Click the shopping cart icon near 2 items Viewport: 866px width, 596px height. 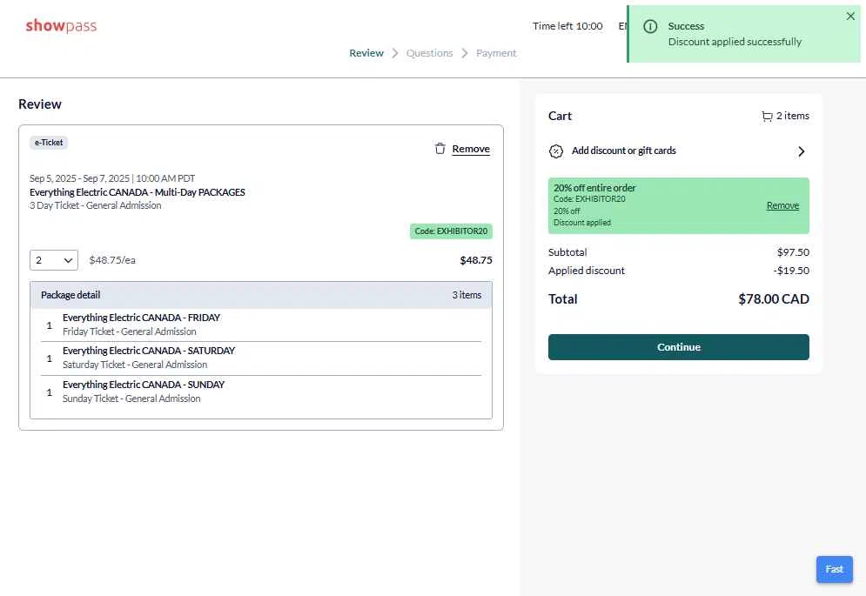coord(767,116)
